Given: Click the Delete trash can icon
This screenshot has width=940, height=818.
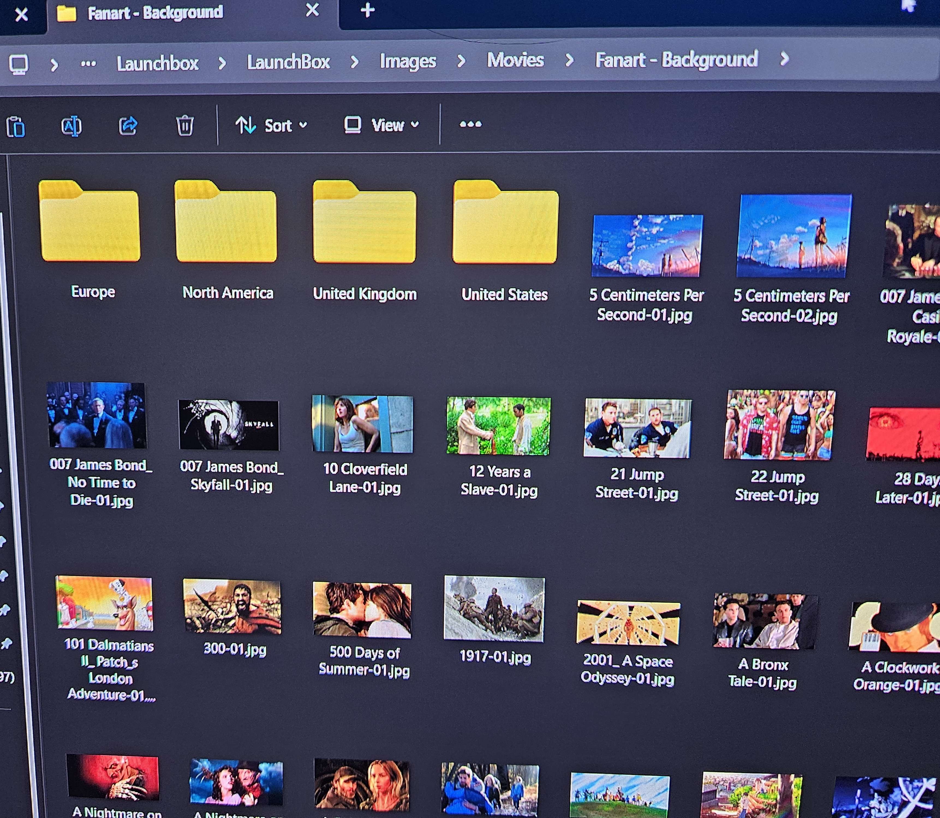Looking at the screenshot, I should point(185,125).
